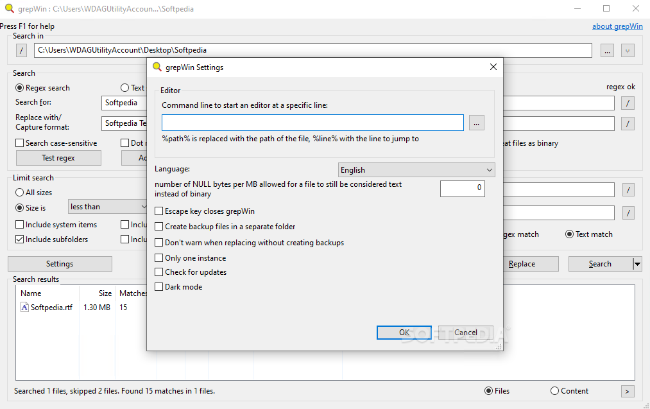Viewport: 650px width, 409px height.
Task: Click the slash button left of the search path
Action: tap(21, 51)
